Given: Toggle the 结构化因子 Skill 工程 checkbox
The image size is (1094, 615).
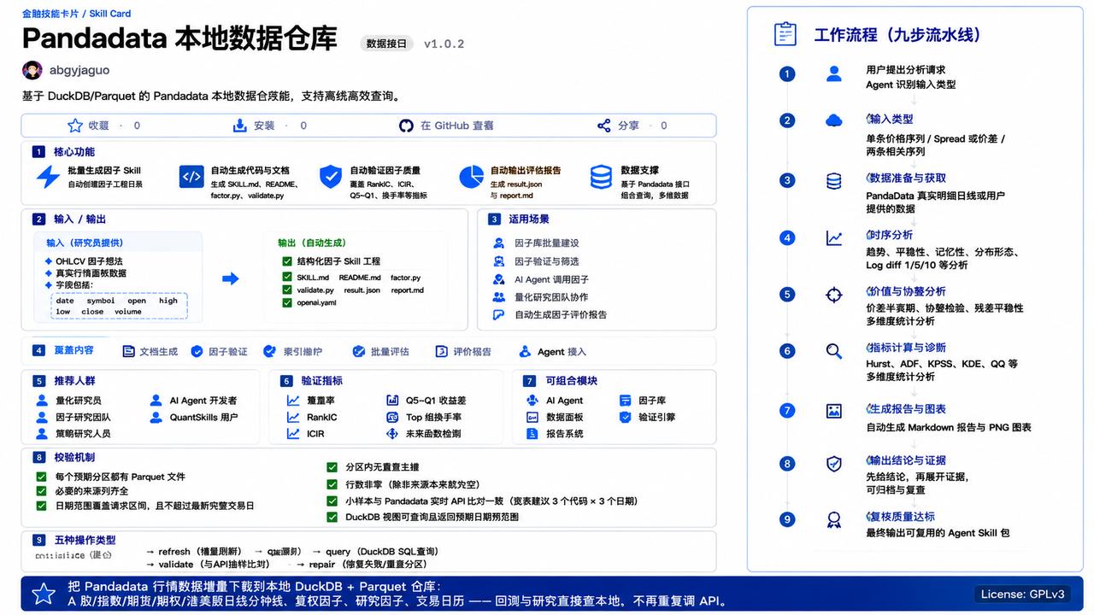Looking at the screenshot, I should 287,261.
